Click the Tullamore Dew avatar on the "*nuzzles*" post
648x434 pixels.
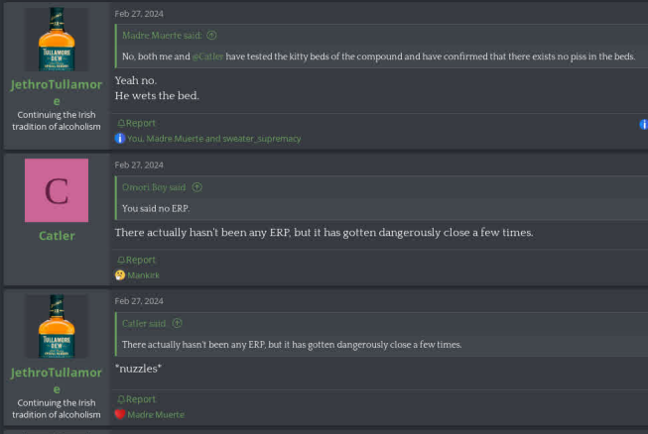57,326
